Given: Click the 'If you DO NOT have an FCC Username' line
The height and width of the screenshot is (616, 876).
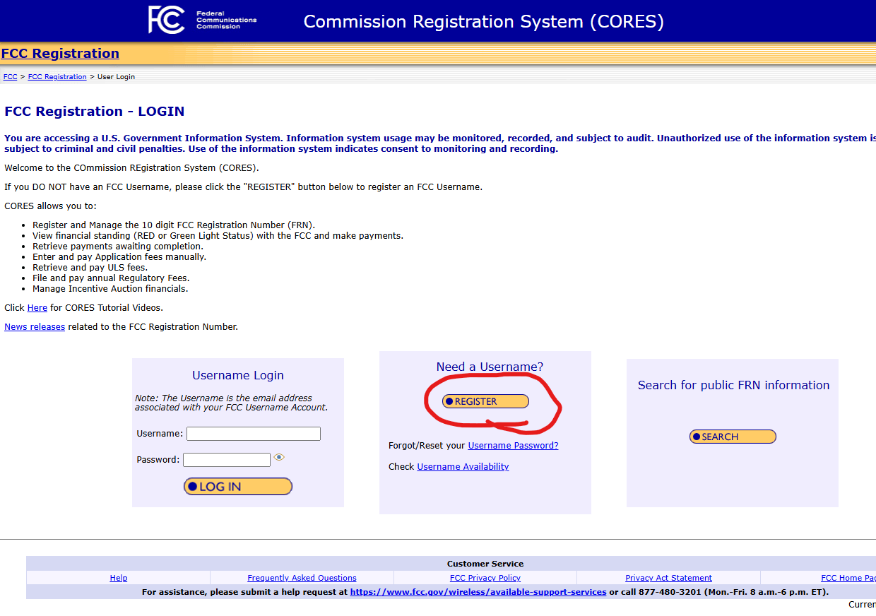Looking at the screenshot, I should click(x=243, y=187).
